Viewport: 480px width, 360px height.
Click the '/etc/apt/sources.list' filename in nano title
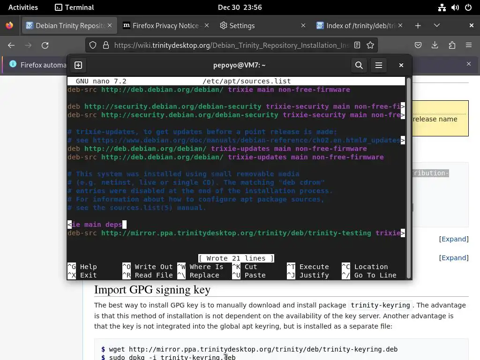coord(247,81)
